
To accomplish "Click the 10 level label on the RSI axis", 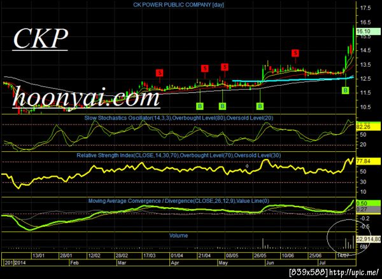I will tap(364, 192).
